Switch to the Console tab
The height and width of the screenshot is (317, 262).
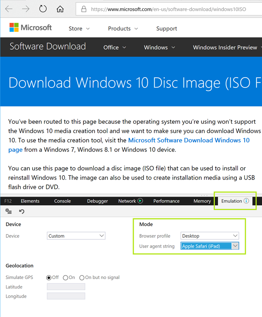point(62,201)
